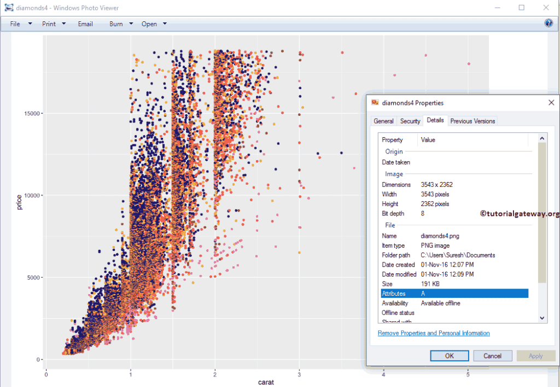Switch to the General tab
The image size is (560, 387).
[x=383, y=121]
